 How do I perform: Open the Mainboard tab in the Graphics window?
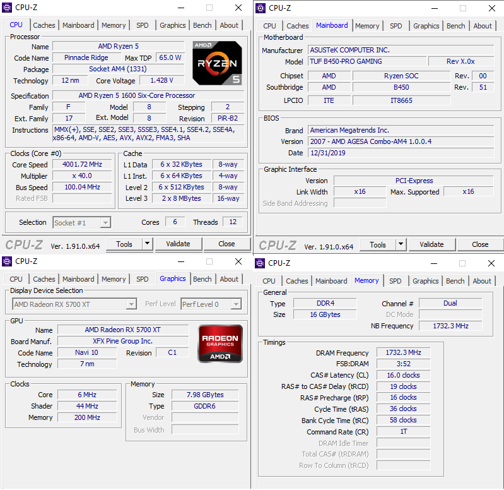pos(78,279)
